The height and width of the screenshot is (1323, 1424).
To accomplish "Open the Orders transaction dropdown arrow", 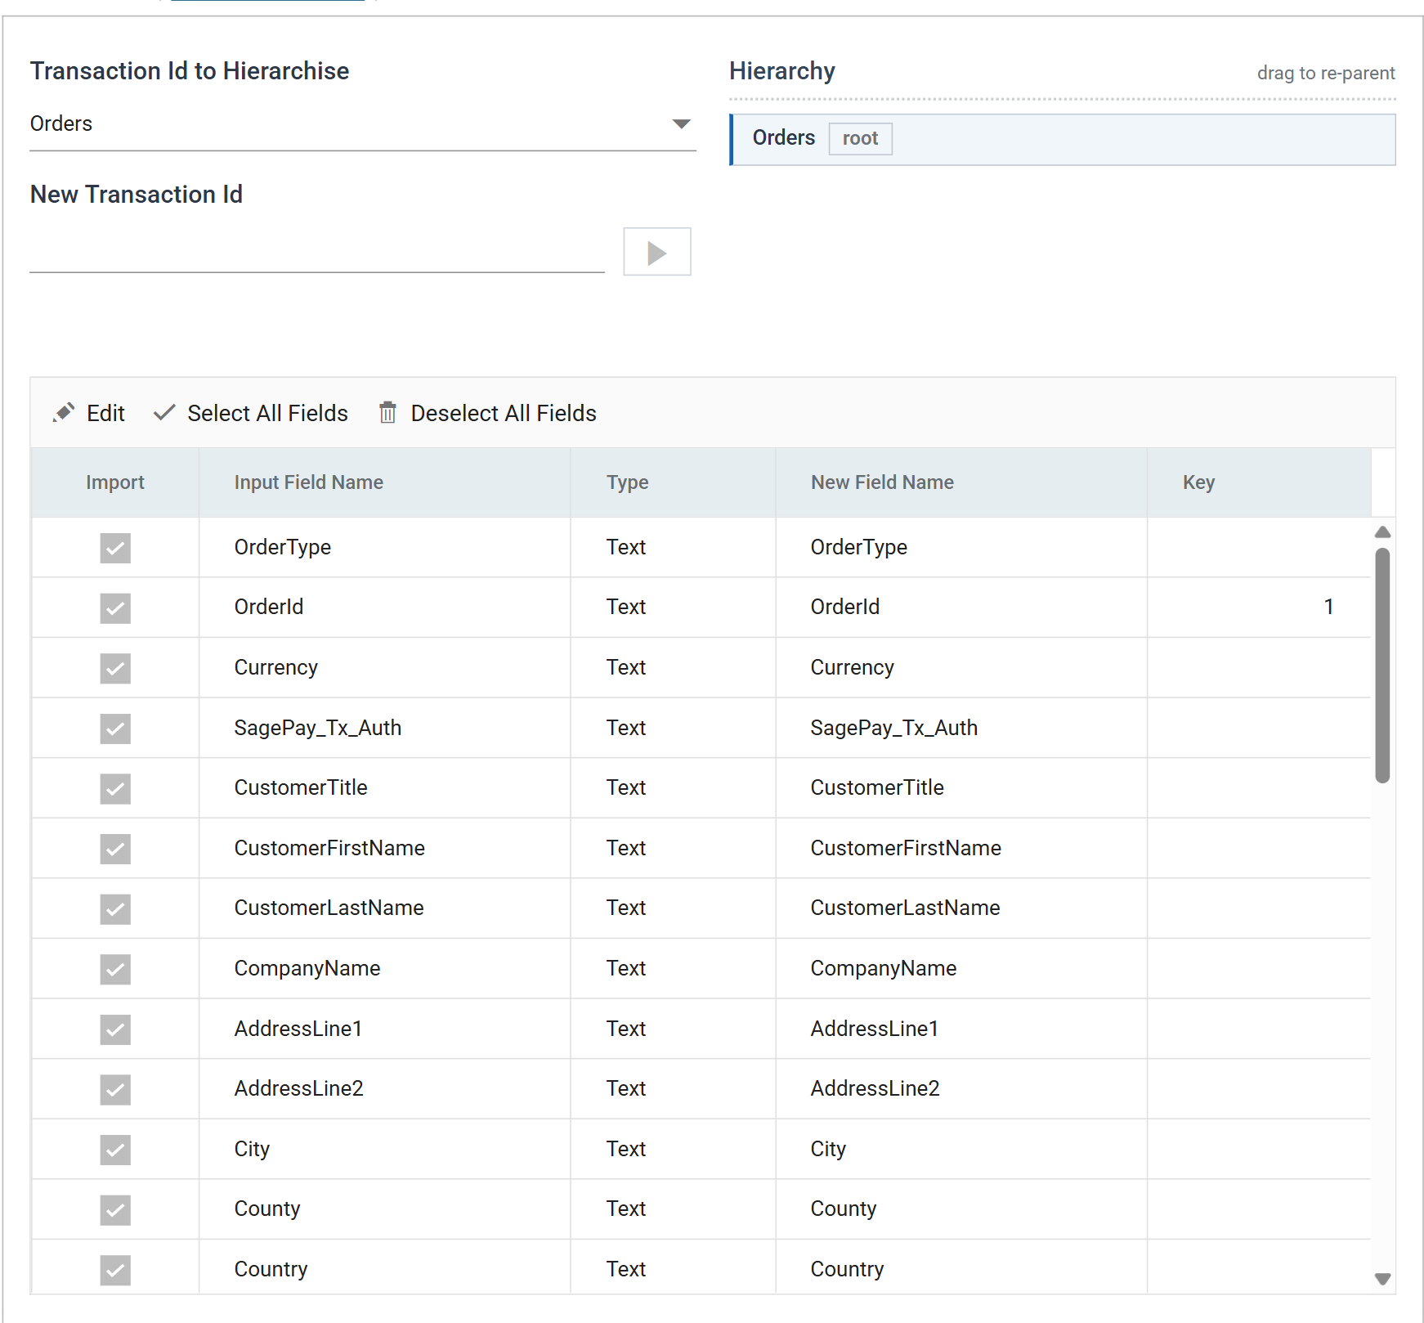I will click(681, 124).
